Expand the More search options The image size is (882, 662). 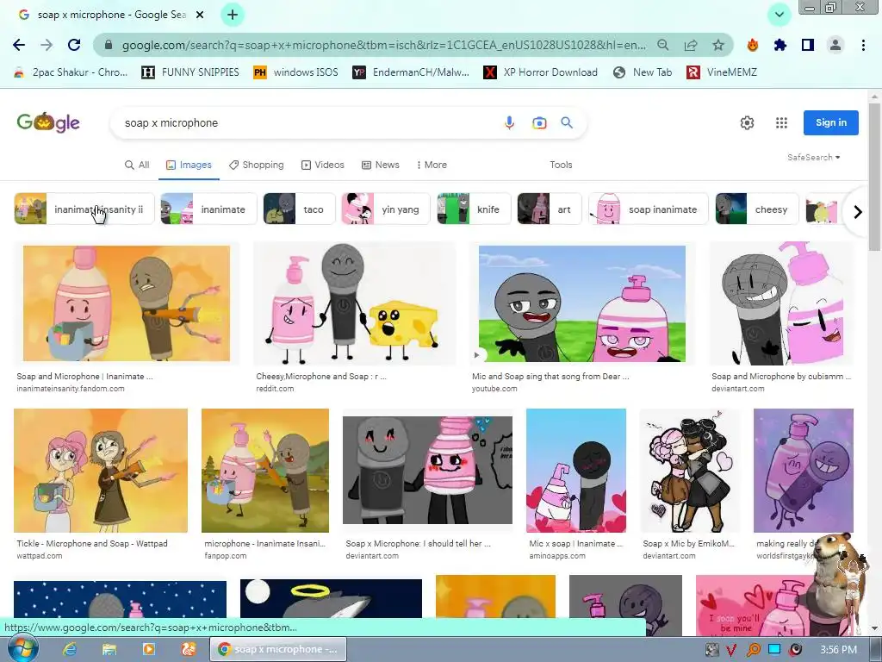tap(432, 165)
